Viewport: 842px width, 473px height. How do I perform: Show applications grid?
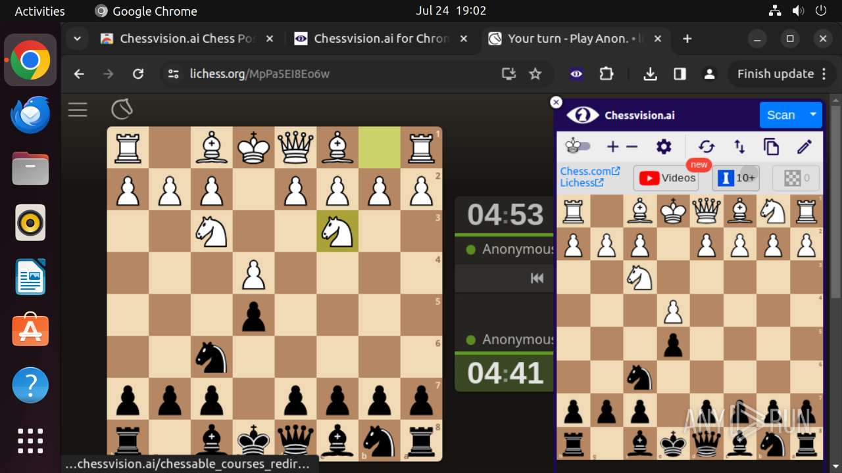click(30, 441)
